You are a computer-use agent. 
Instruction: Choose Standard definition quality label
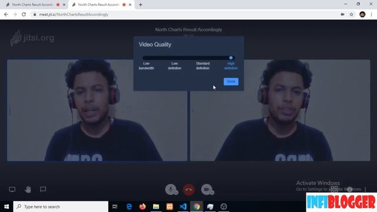click(x=203, y=65)
